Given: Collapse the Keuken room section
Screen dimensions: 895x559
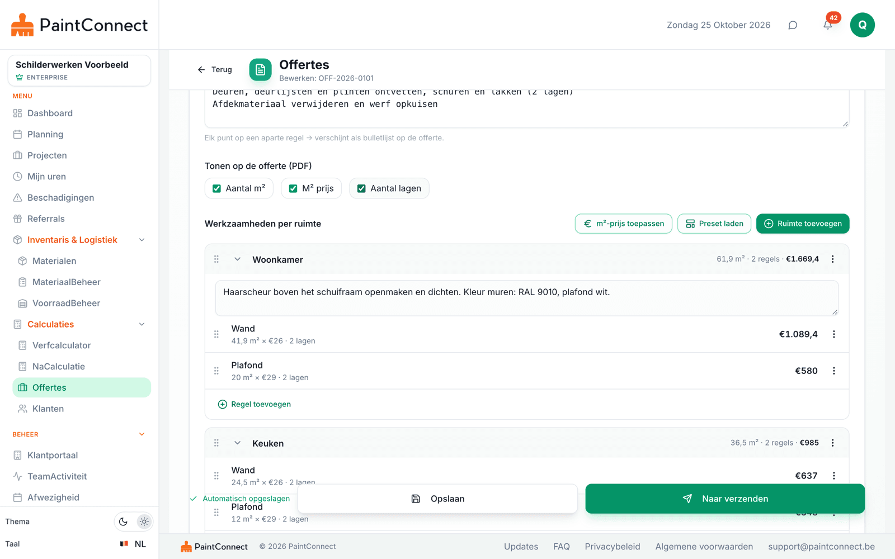Looking at the screenshot, I should point(237,443).
